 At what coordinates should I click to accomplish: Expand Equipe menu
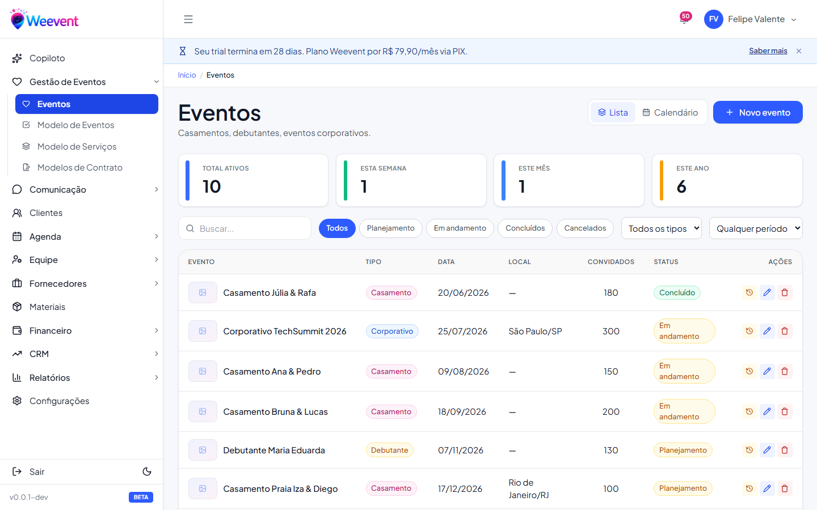click(x=82, y=260)
